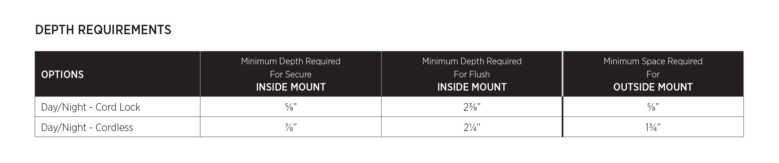The image size is (779, 163).
Task: Click Cord Lock secure inside mount ⅝" value
Action: click(x=291, y=107)
